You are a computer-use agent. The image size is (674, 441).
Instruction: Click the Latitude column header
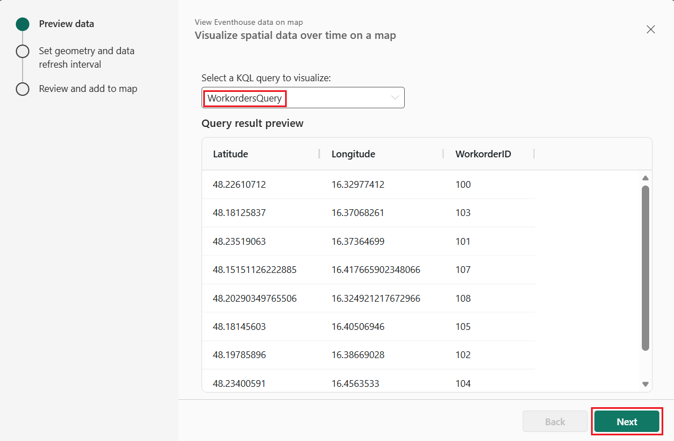coord(230,153)
